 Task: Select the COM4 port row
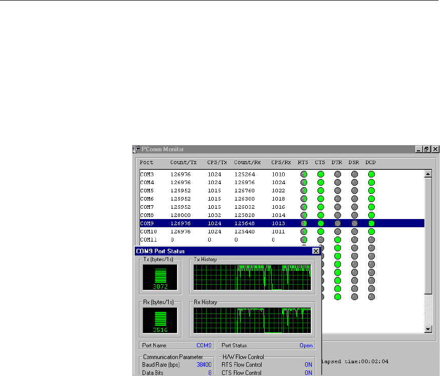click(282, 183)
